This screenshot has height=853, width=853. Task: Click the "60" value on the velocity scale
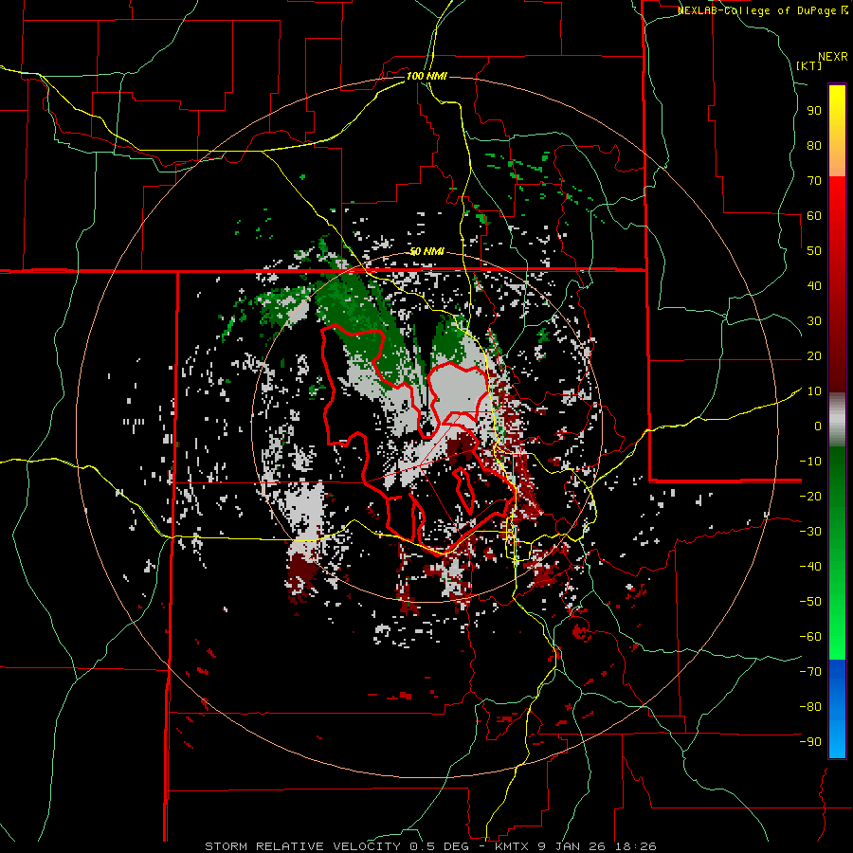click(814, 215)
